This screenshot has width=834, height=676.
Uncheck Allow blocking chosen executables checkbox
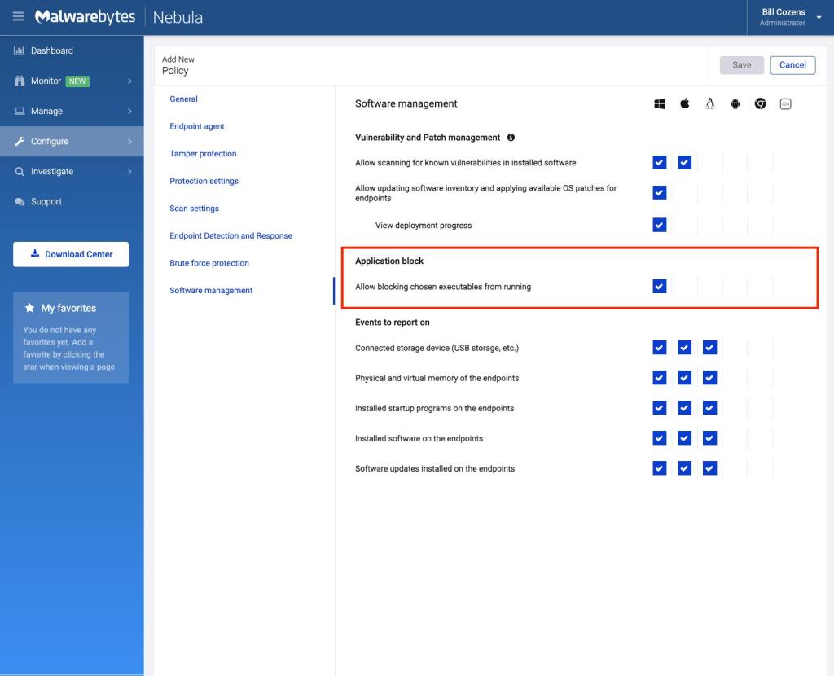[x=660, y=286]
